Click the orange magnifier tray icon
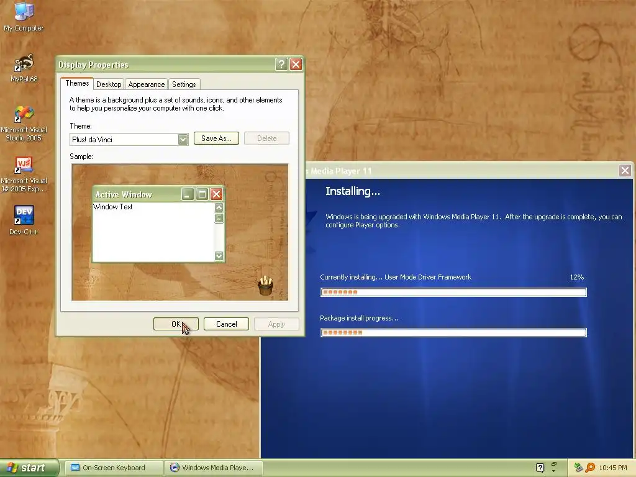The width and height of the screenshot is (636, 477). tap(590, 468)
